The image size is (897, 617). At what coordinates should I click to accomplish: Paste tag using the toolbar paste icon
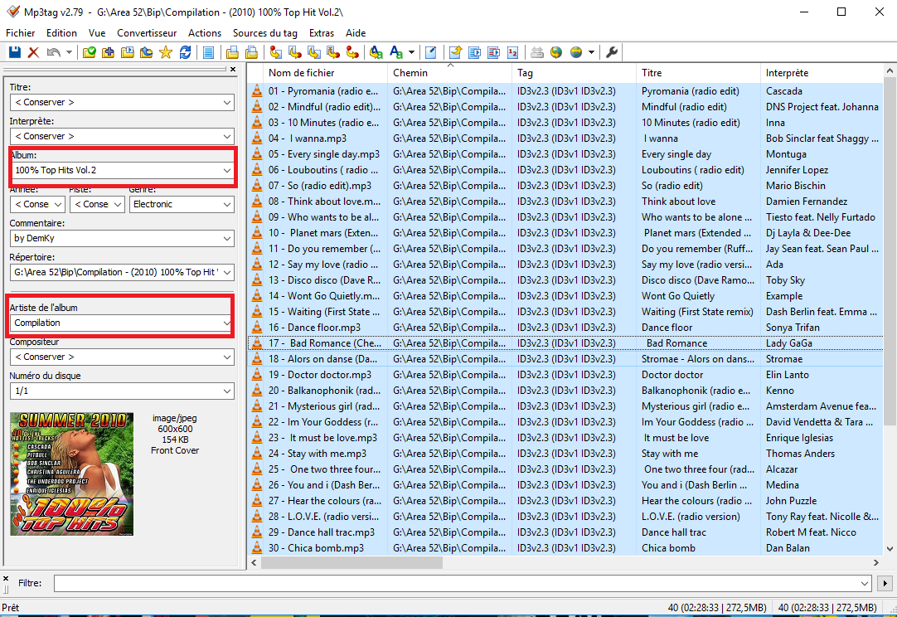(x=251, y=52)
